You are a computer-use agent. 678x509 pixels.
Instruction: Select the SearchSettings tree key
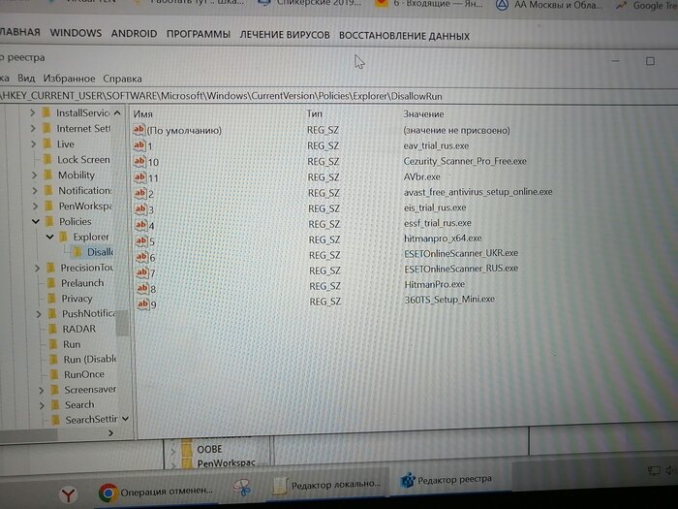(92, 420)
